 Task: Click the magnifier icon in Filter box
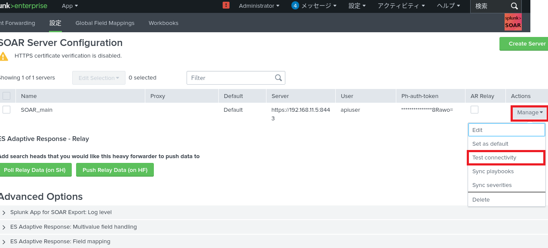click(x=279, y=78)
